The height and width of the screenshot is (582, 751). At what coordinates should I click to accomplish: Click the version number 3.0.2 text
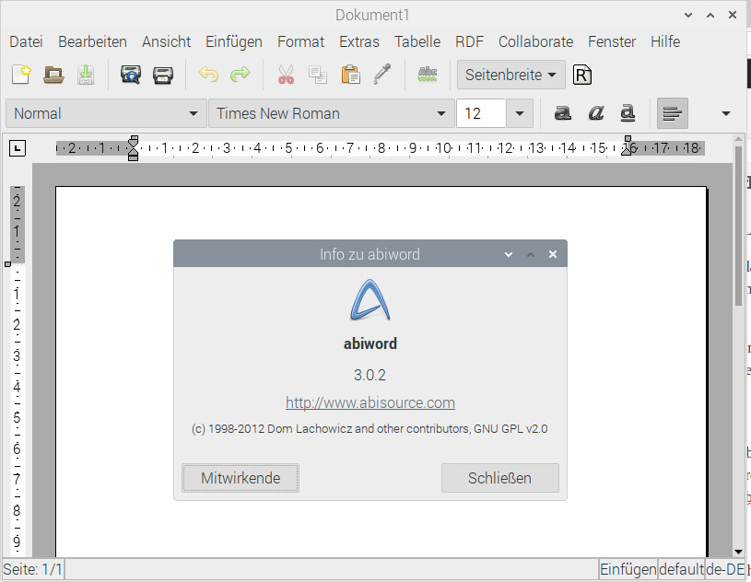pyautogui.click(x=370, y=375)
